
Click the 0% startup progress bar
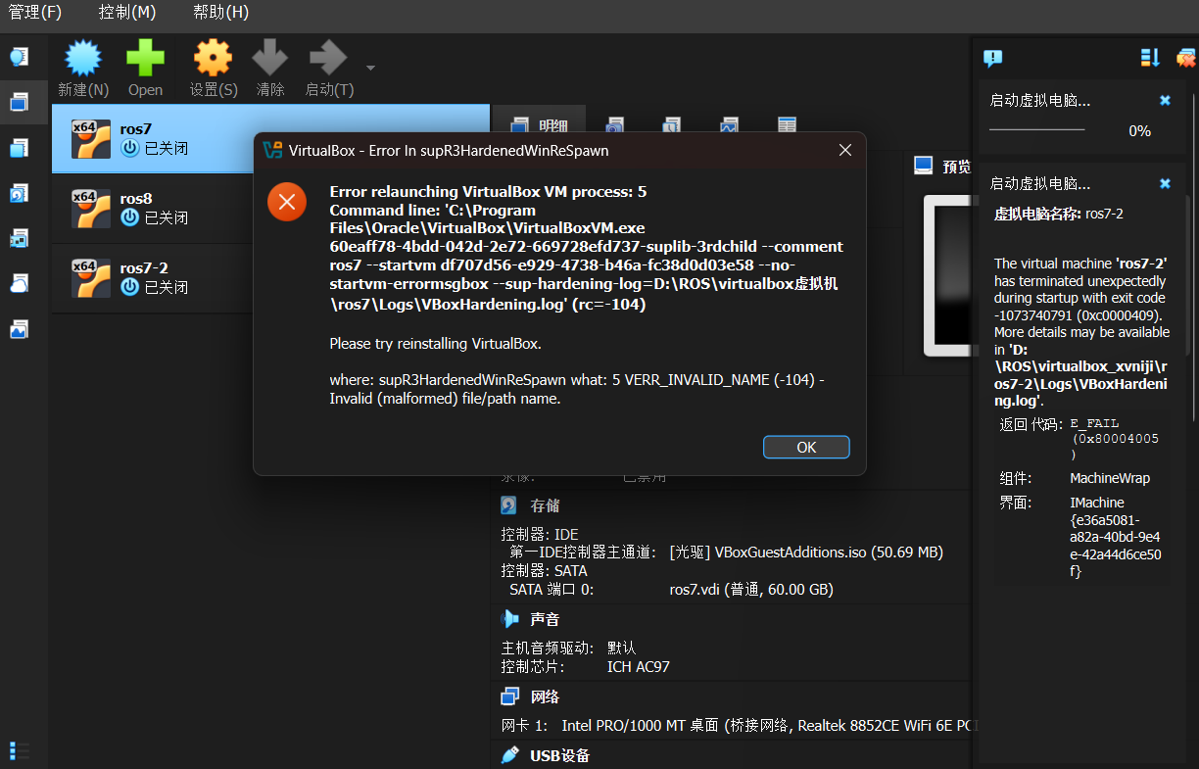coord(1036,129)
